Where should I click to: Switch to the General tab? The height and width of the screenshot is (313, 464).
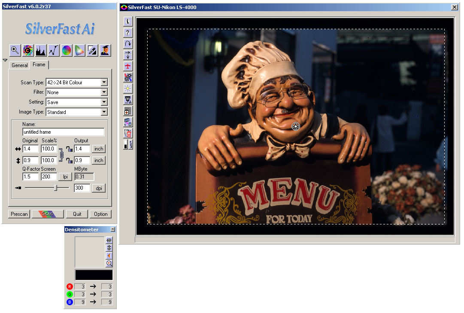coord(19,65)
